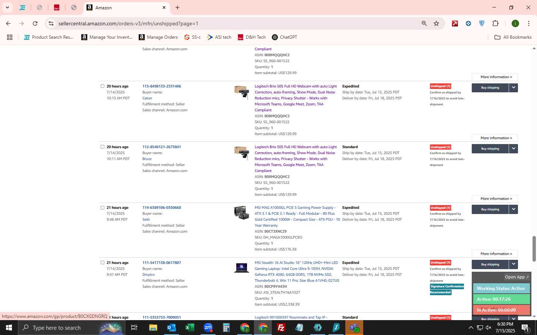Open order 111-5417138-0617807 link
The image size is (537, 335).
[x=161, y=263]
